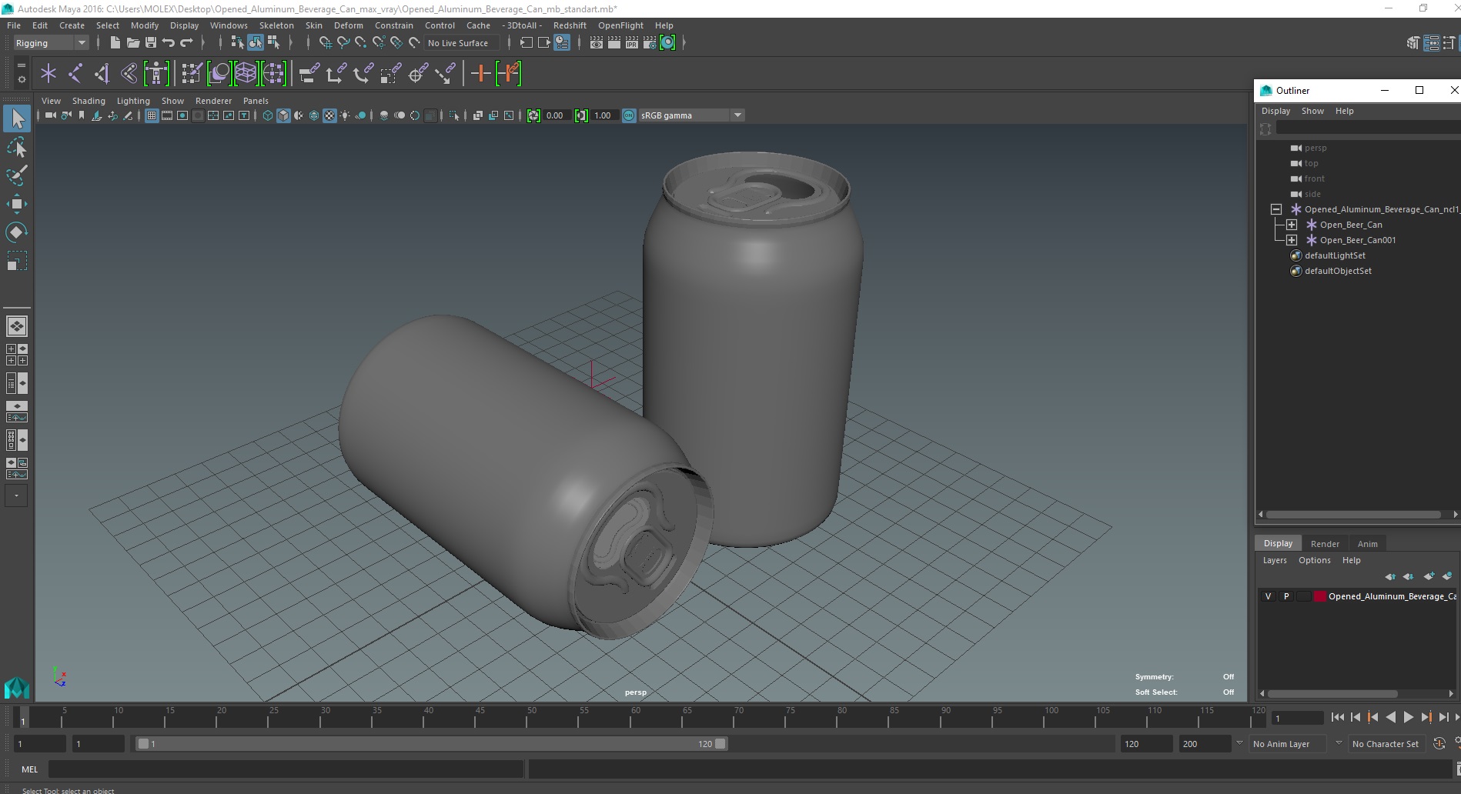
Task: Toggle layer playback P box
Action: [1285, 596]
